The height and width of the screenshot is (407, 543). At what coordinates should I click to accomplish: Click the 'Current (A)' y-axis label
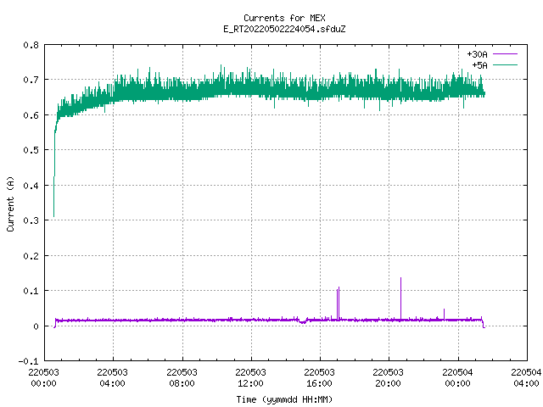[x=10, y=203]
